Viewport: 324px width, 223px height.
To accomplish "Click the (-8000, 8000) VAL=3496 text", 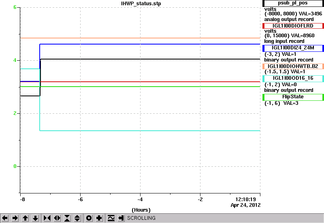I will click(293, 14).
